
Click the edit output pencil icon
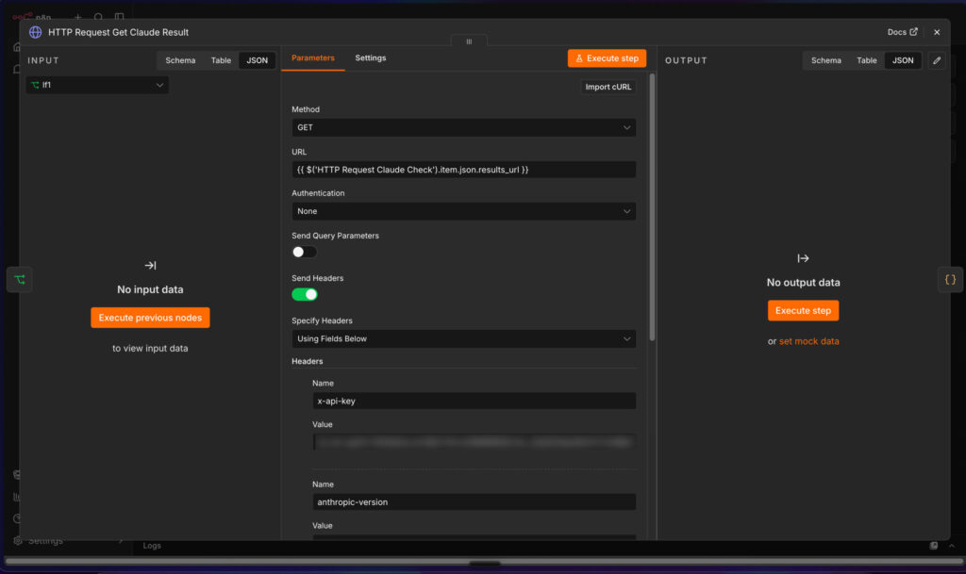(937, 60)
